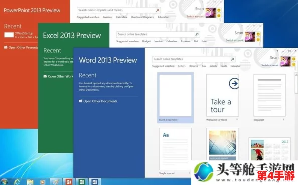Click the Open Other Workbooks link in Excel
The width and height of the screenshot is (298, 185).
[60, 76]
